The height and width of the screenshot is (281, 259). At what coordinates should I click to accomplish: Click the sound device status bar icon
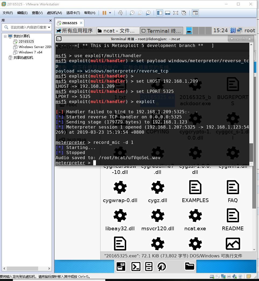click(235, 276)
